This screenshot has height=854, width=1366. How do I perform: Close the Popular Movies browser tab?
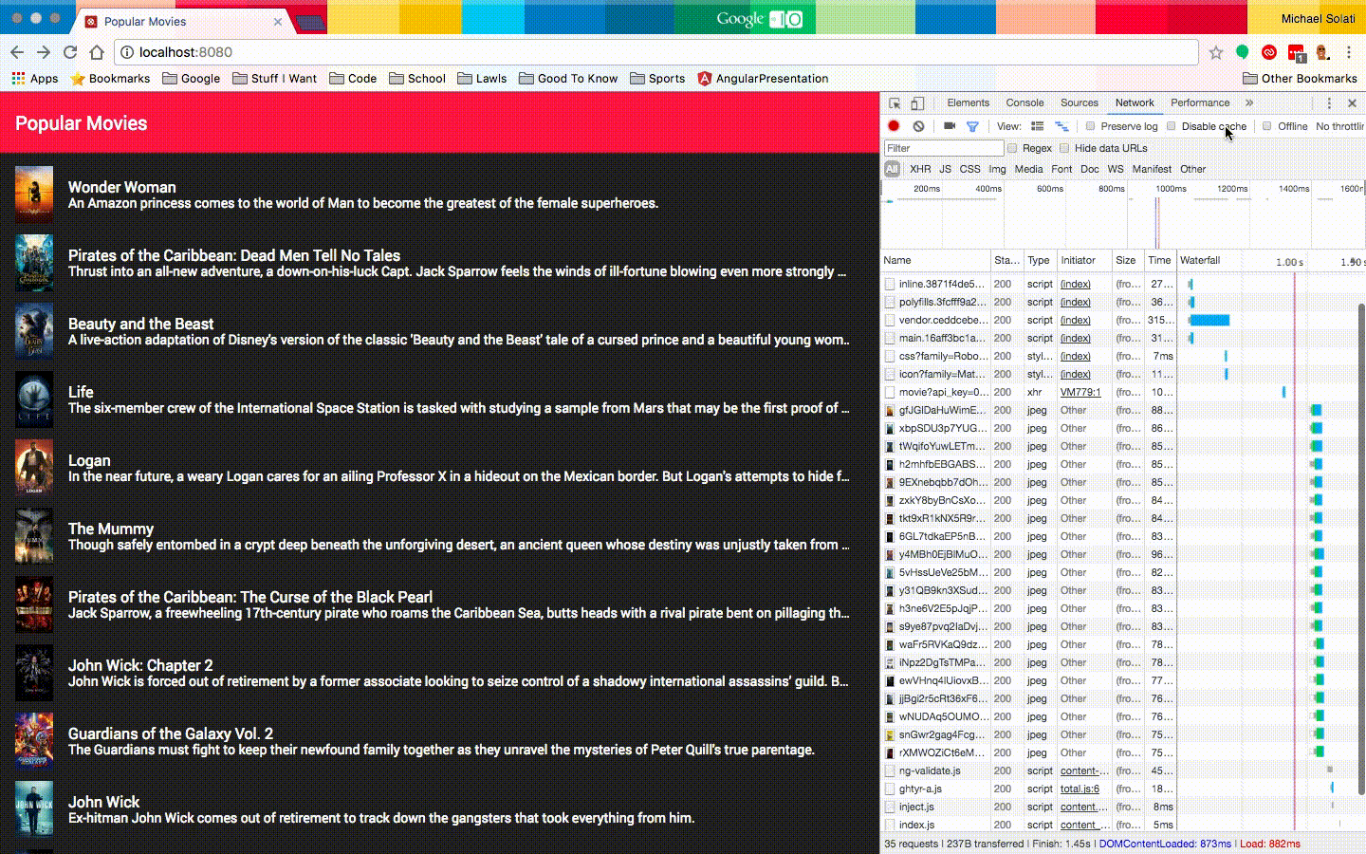coord(278,21)
